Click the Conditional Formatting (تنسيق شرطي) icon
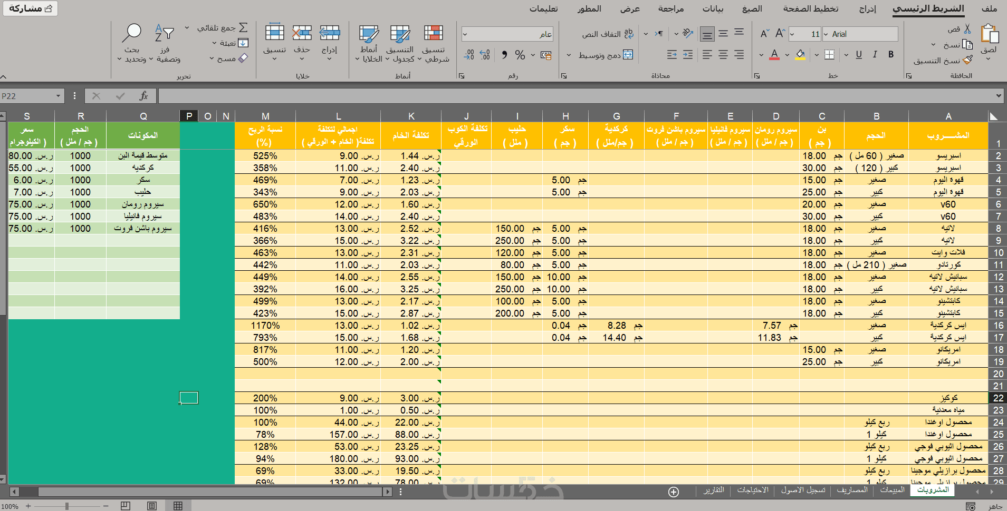This screenshot has width=1007, height=511. [x=434, y=33]
